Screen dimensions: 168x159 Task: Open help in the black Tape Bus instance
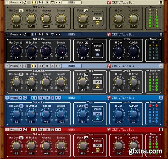7,34
